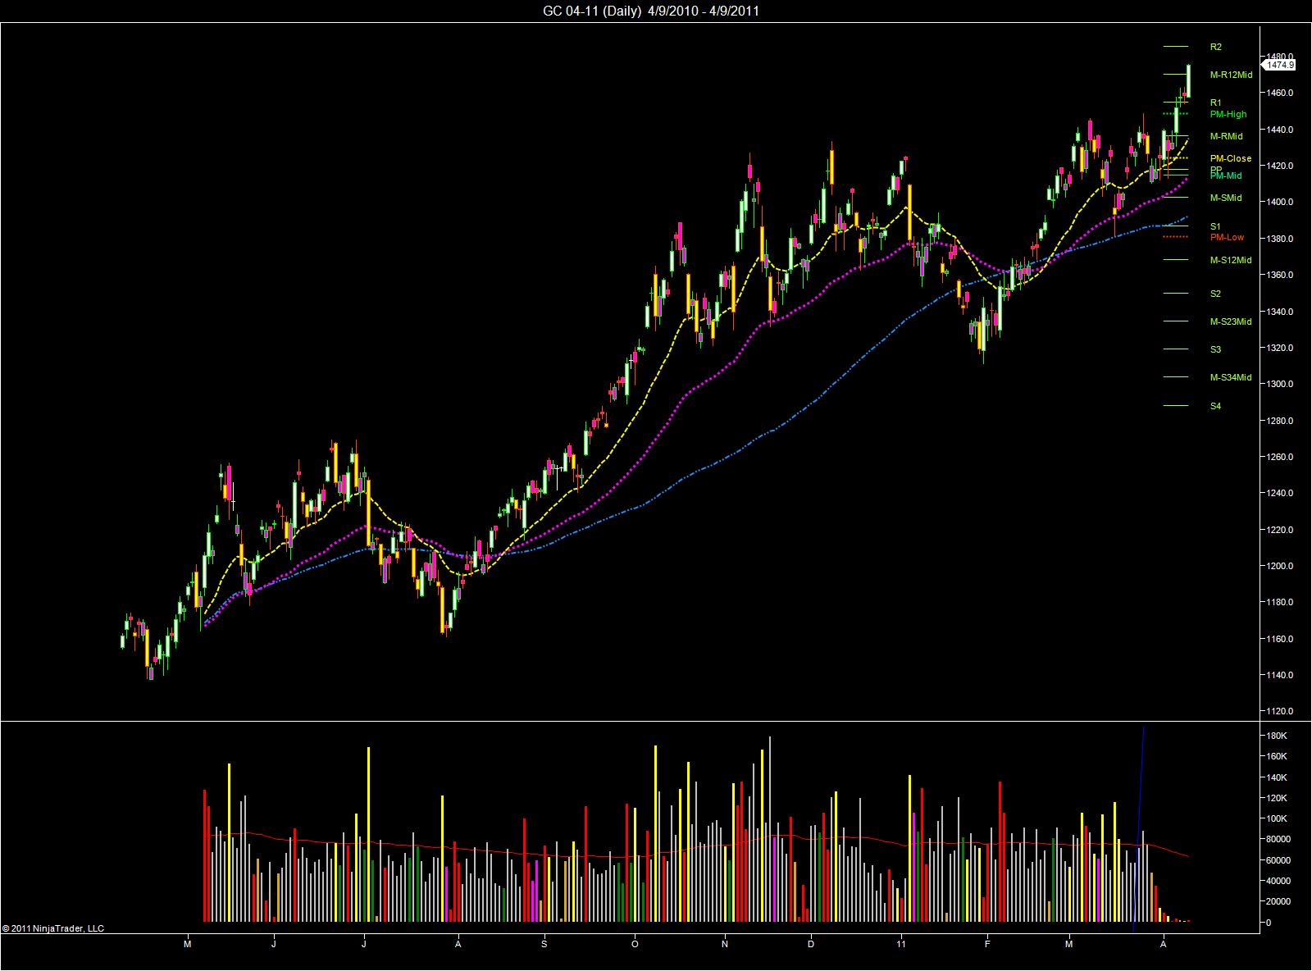Click the M-S34Mid pivot label
This screenshot has height=971, width=1312.
pyautogui.click(x=1231, y=377)
